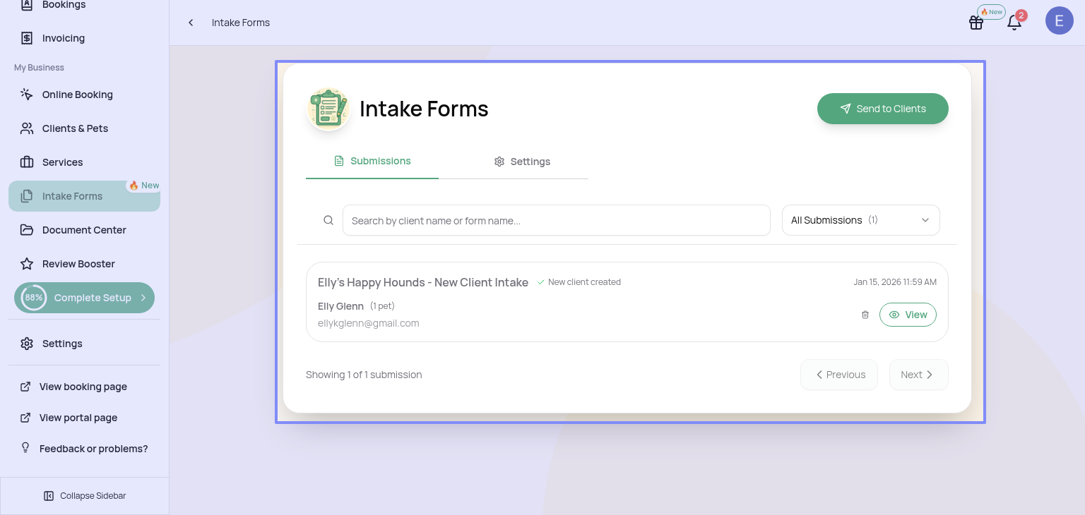
Task: Collapse the sidebar
Action: [85, 496]
